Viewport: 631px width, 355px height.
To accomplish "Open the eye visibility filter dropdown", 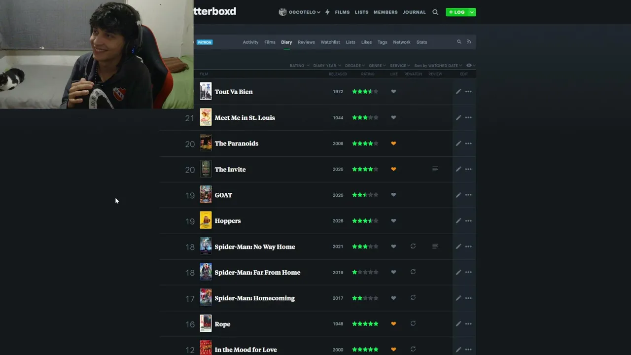I will coord(471,66).
